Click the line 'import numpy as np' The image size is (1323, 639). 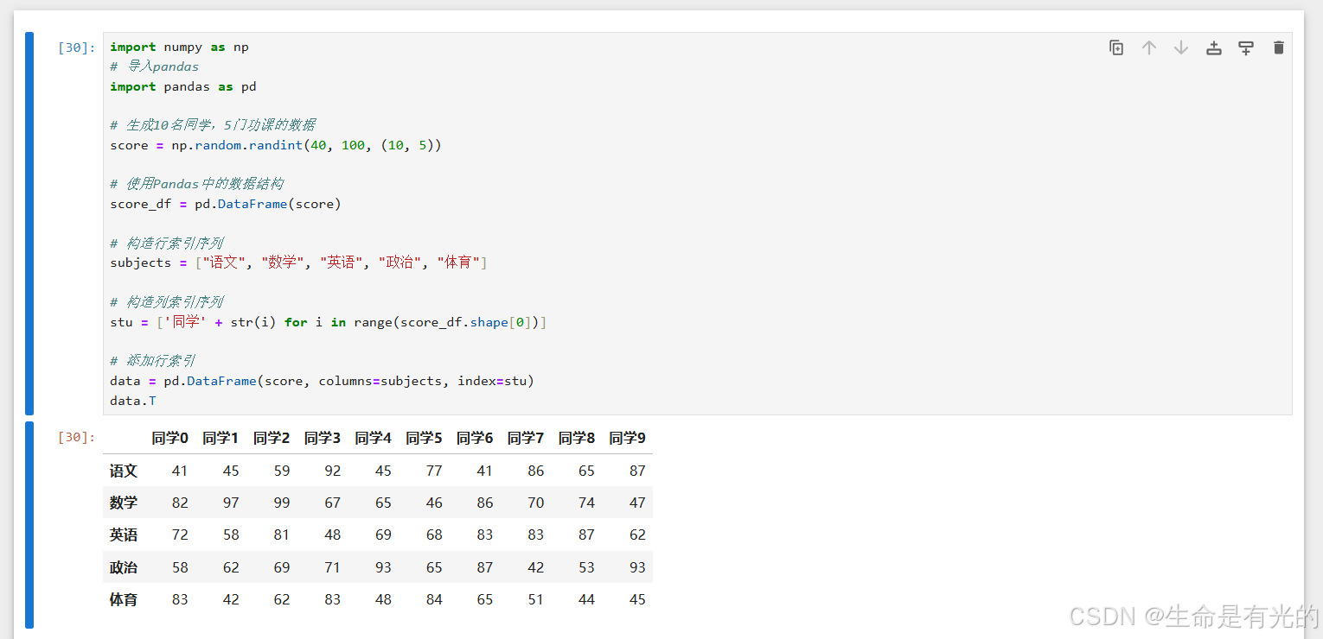pyautogui.click(x=179, y=47)
